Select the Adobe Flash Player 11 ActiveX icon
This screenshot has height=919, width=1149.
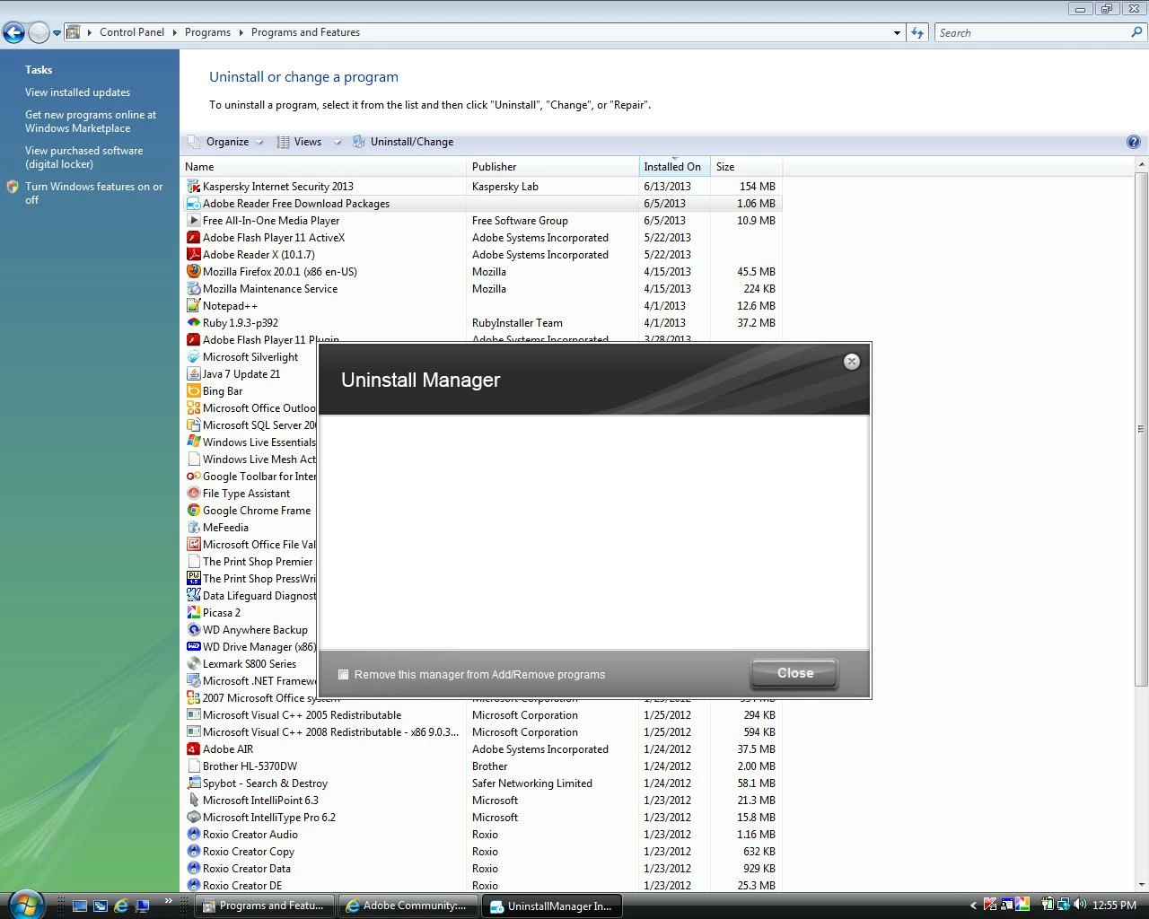[193, 238]
